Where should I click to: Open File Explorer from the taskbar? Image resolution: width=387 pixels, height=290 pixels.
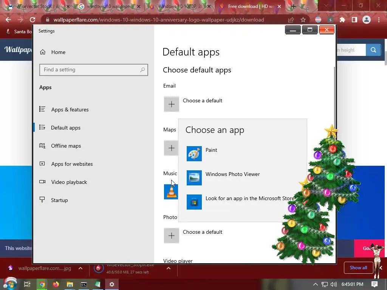click(70, 284)
